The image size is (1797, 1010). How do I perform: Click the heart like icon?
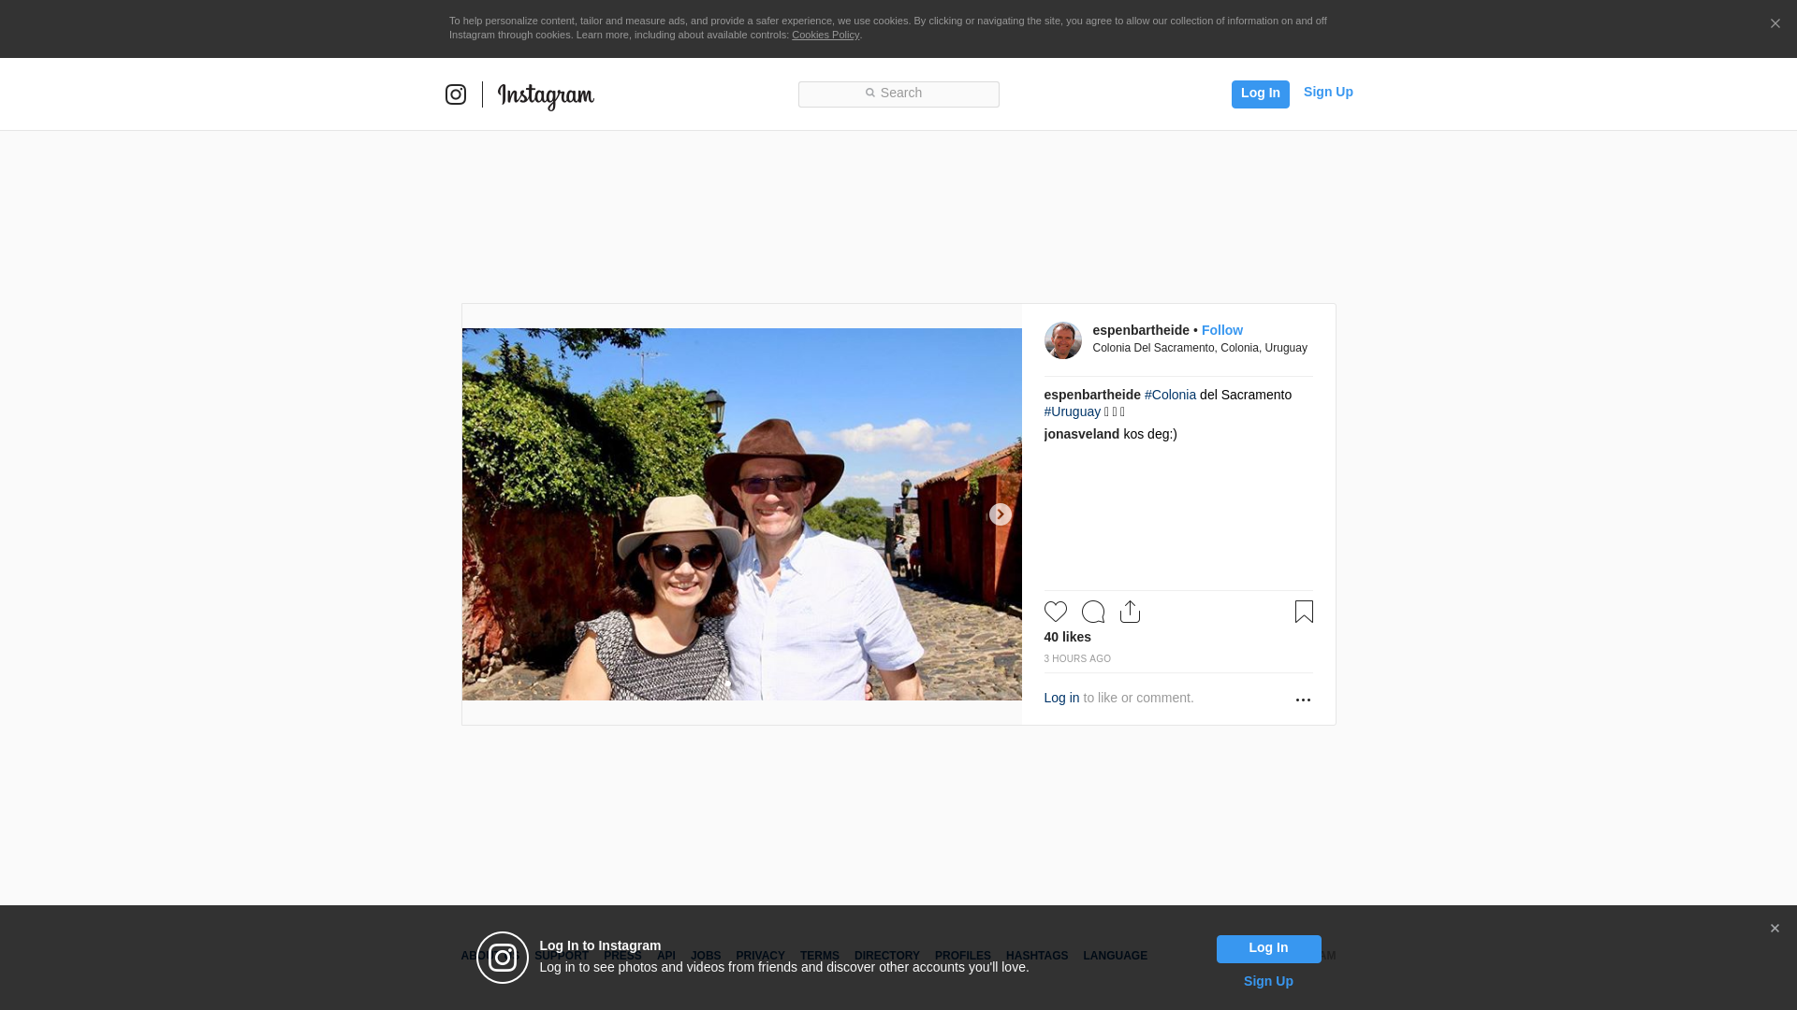pyautogui.click(x=1055, y=612)
